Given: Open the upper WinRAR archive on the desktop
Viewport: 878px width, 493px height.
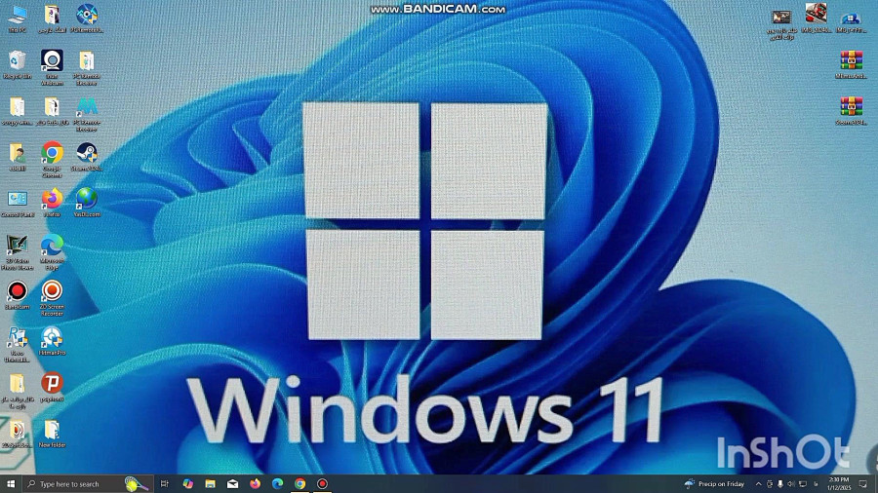Looking at the screenshot, I should (x=851, y=64).
